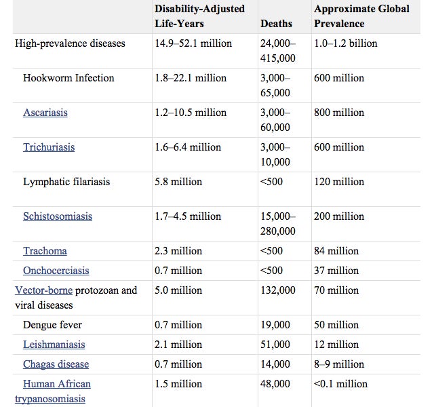
Task: Open the Leishmaniasis link
Action: pos(55,345)
